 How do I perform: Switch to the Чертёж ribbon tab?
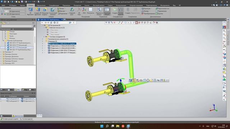click(22, 5)
